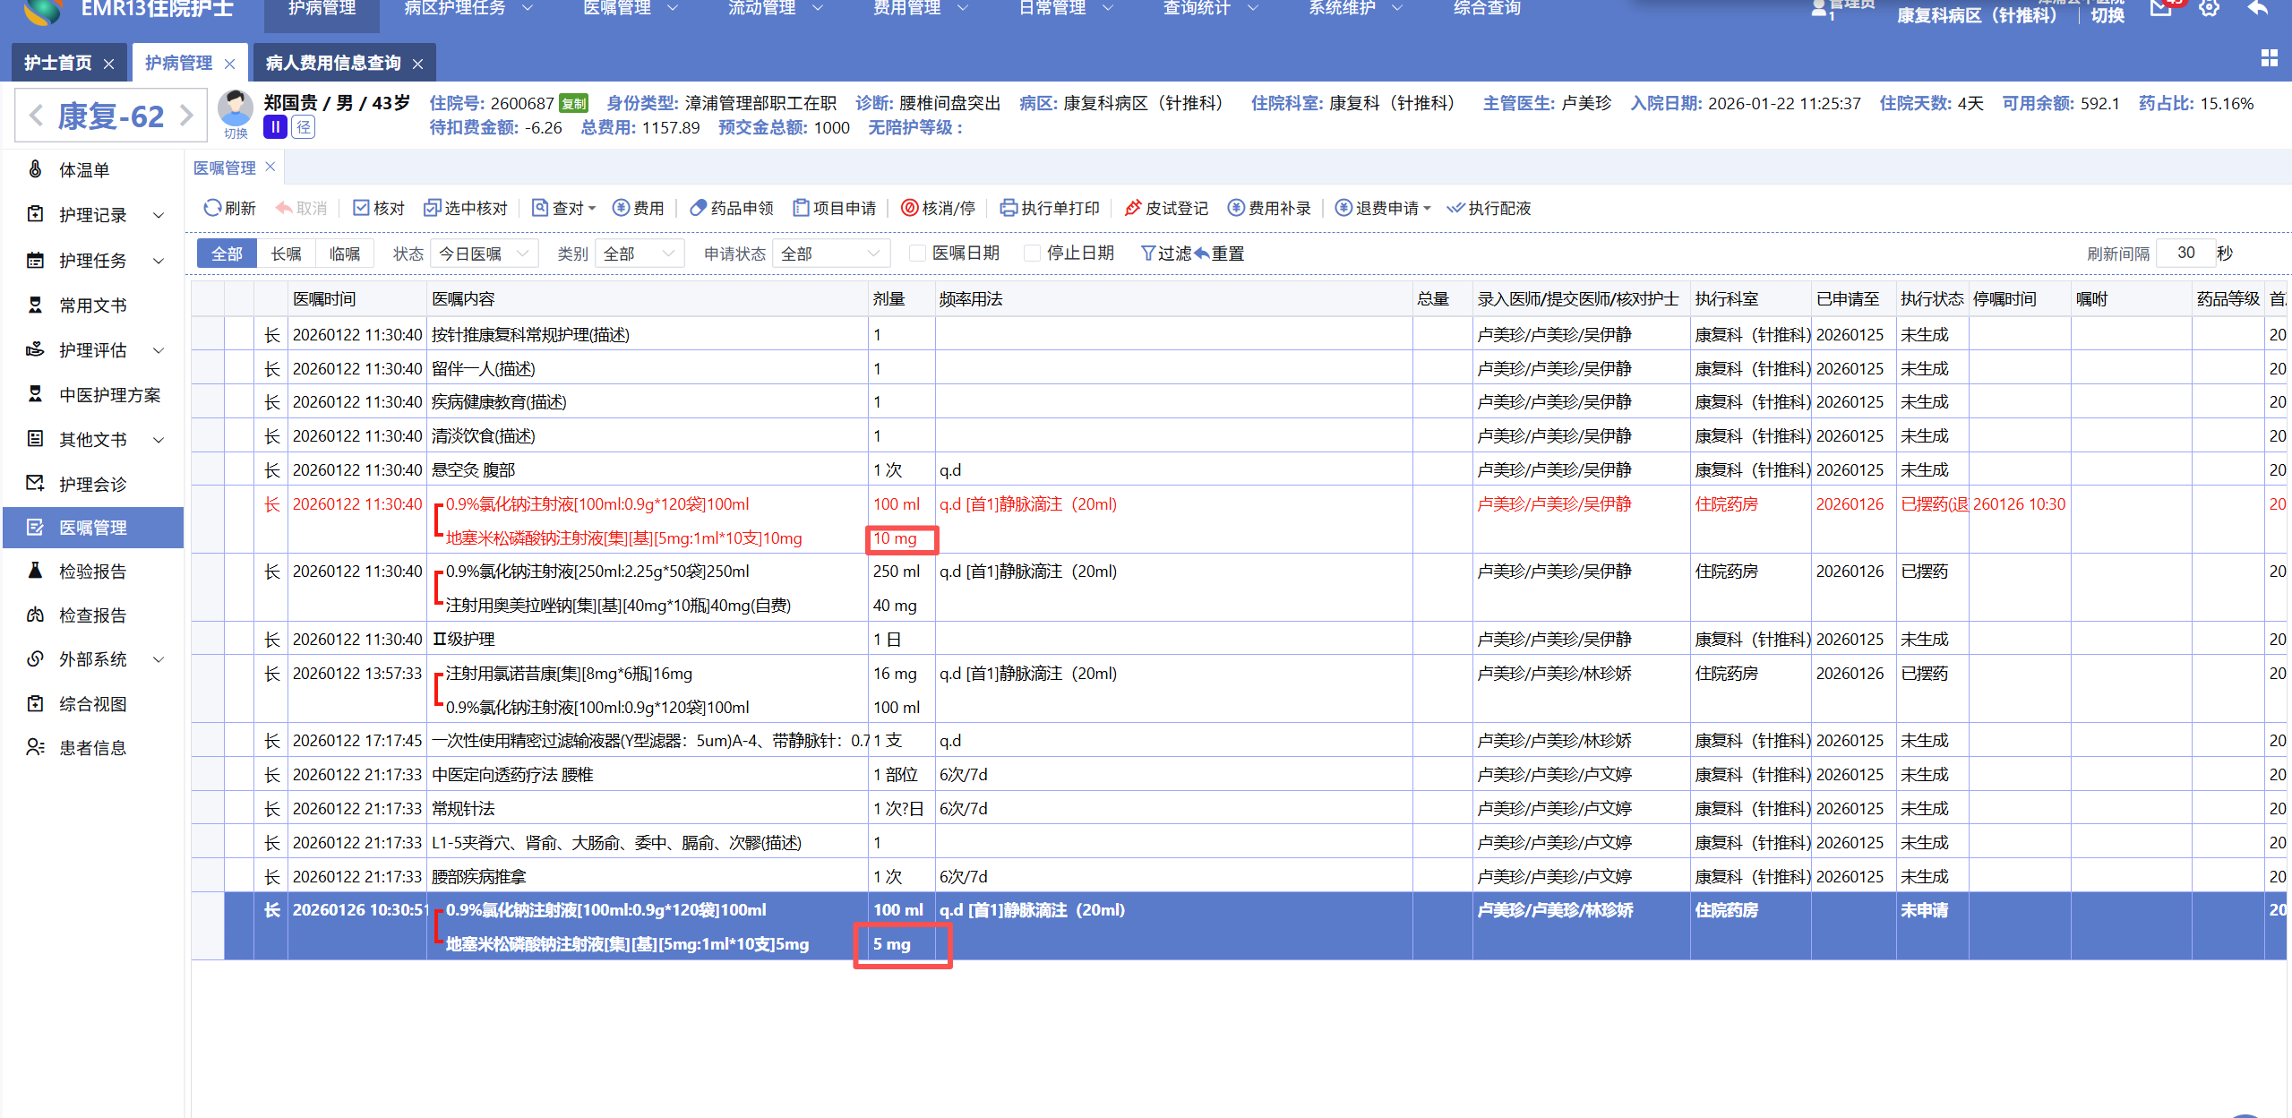Click the settings gear icon at top right
The height and width of the screenshot is (1118, 2292).
point(2209,8)
